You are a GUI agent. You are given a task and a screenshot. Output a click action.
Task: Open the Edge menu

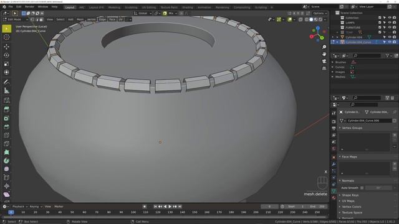tap(102, 19)
